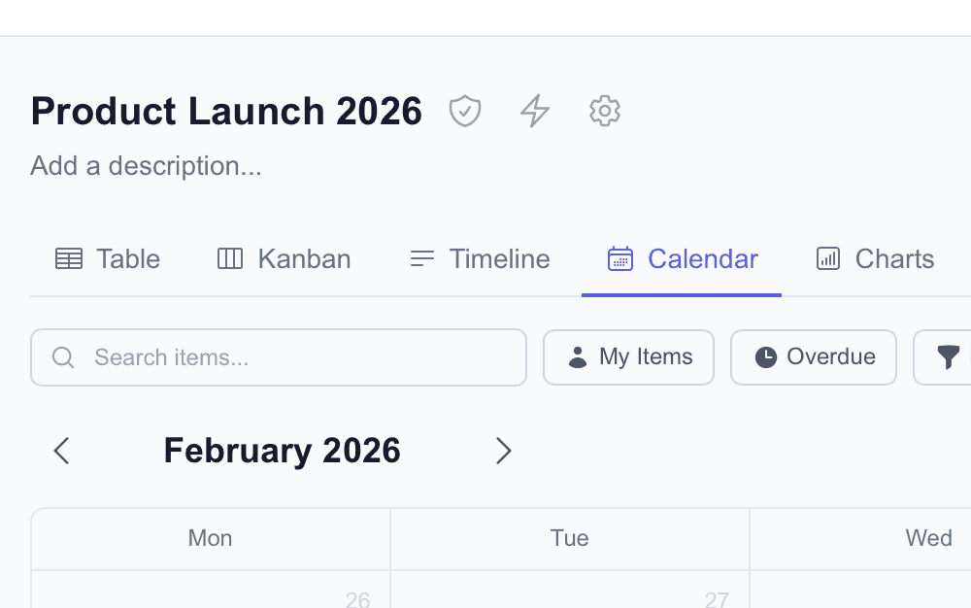Click the Product Launch 2026 title
Screen dimensions: 971x608
pyautogui.click(x=226, y=112)
